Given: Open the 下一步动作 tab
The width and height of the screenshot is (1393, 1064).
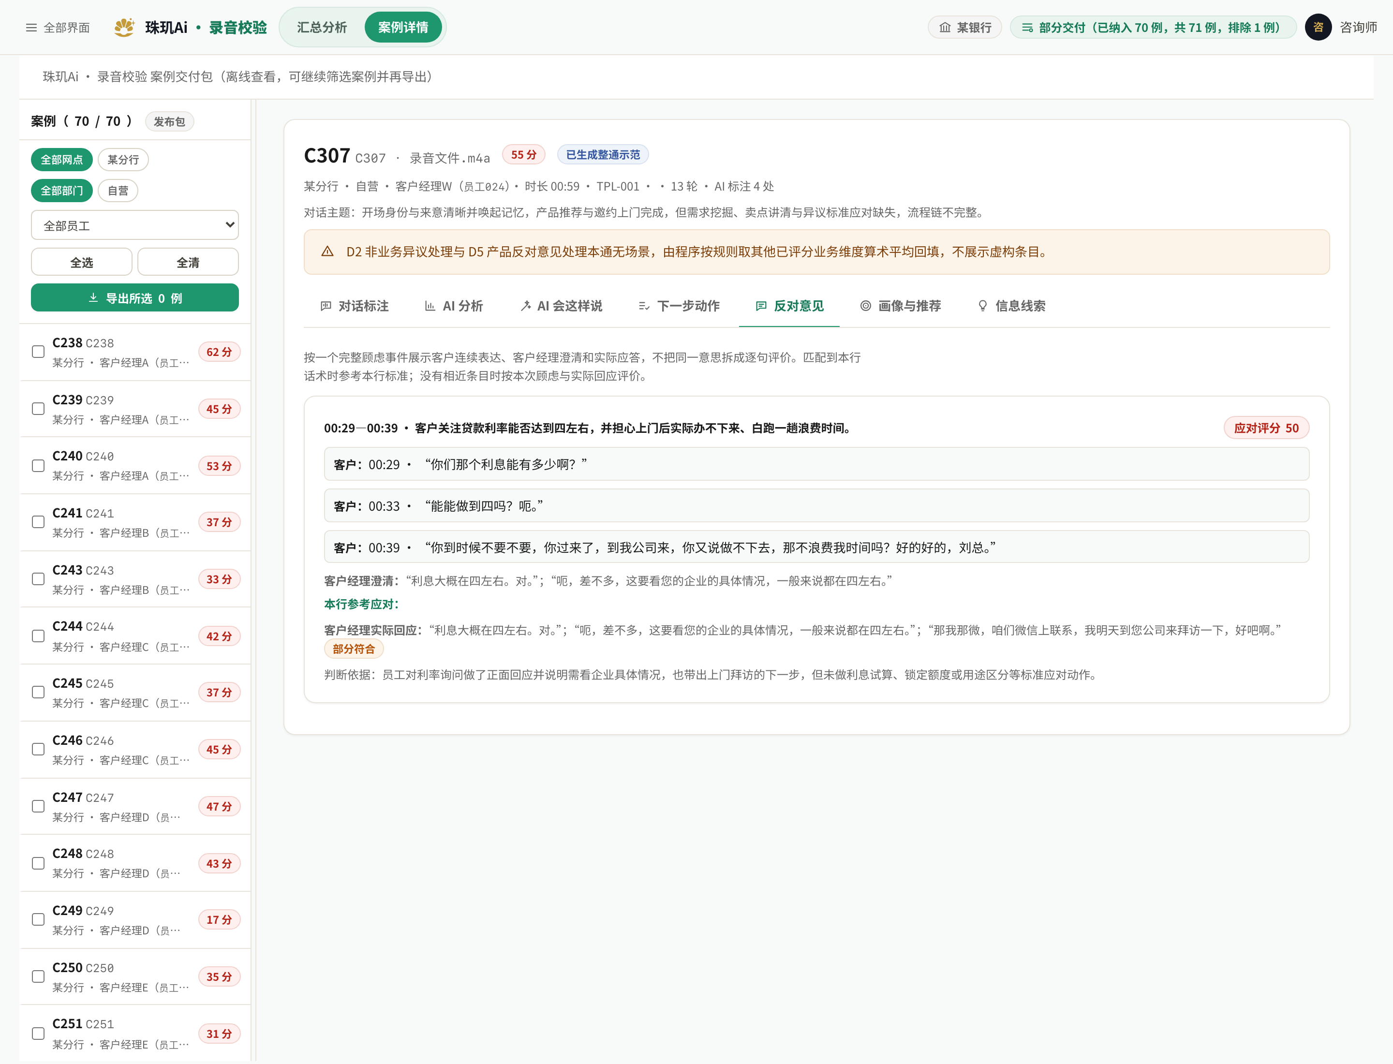Looking at the screenshot, I should pyautogui.click(x=679, y=306).
